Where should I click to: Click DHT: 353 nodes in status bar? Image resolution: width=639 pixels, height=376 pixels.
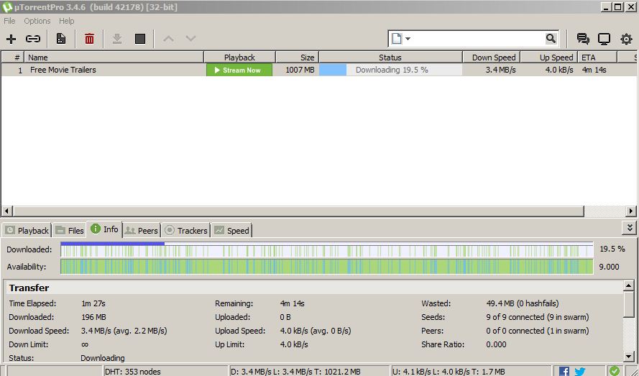132,372
